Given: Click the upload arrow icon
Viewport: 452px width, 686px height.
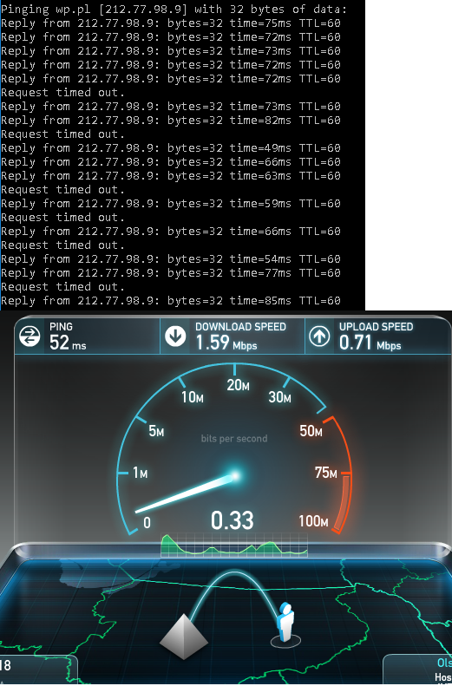Looking at the screenshot, I should point(319,336).
